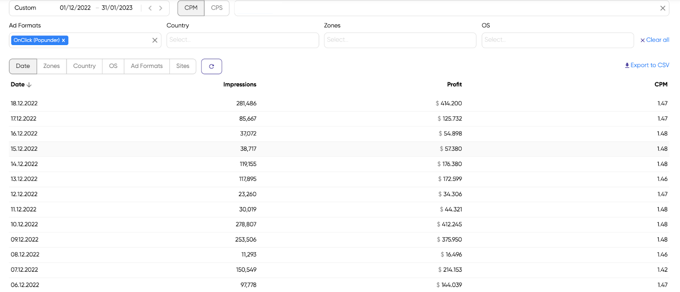This screenshot has height=292, width=680.
Task: Open the Country select dropdown
Action: tap(242, 40)
